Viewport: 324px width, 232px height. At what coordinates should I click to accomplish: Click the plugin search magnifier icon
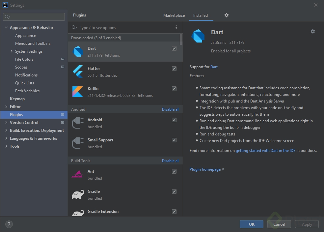(x=74, y=27)
